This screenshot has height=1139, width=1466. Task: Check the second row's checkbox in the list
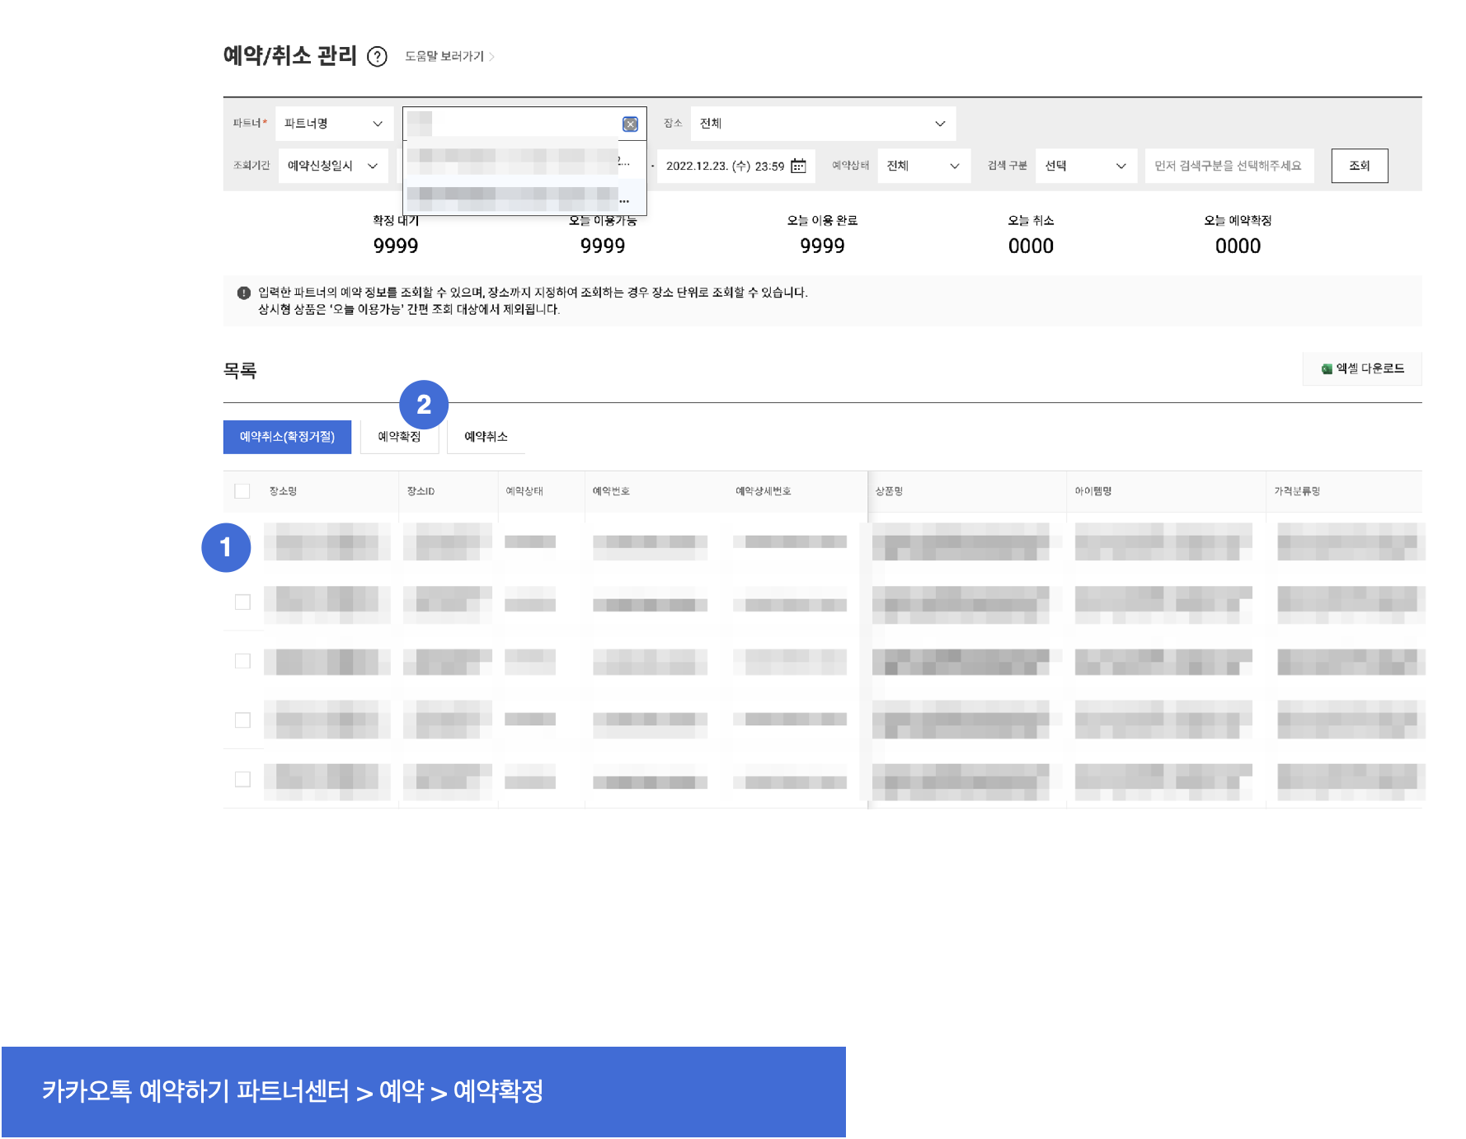[x=242, y=602]
